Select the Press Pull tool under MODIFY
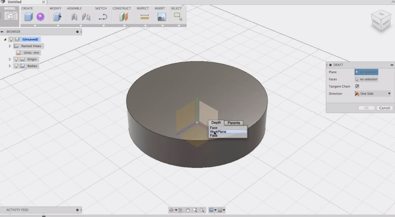Screen dimensions: 395x217 pos(57,17)
